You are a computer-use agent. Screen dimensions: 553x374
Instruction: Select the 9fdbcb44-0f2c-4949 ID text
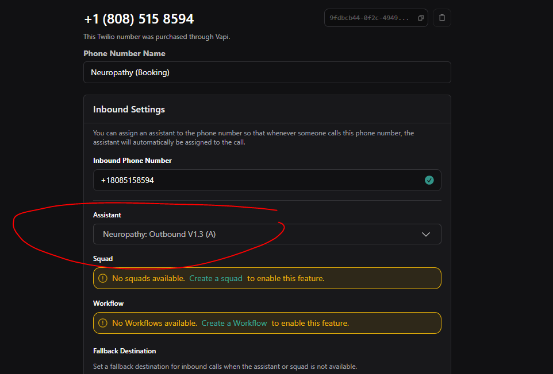(369, 18)
